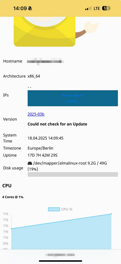The height and width of the screenshot is (264, 121).
Task: Click the disk usage progress bar
Action: click(x=73, y=174)
